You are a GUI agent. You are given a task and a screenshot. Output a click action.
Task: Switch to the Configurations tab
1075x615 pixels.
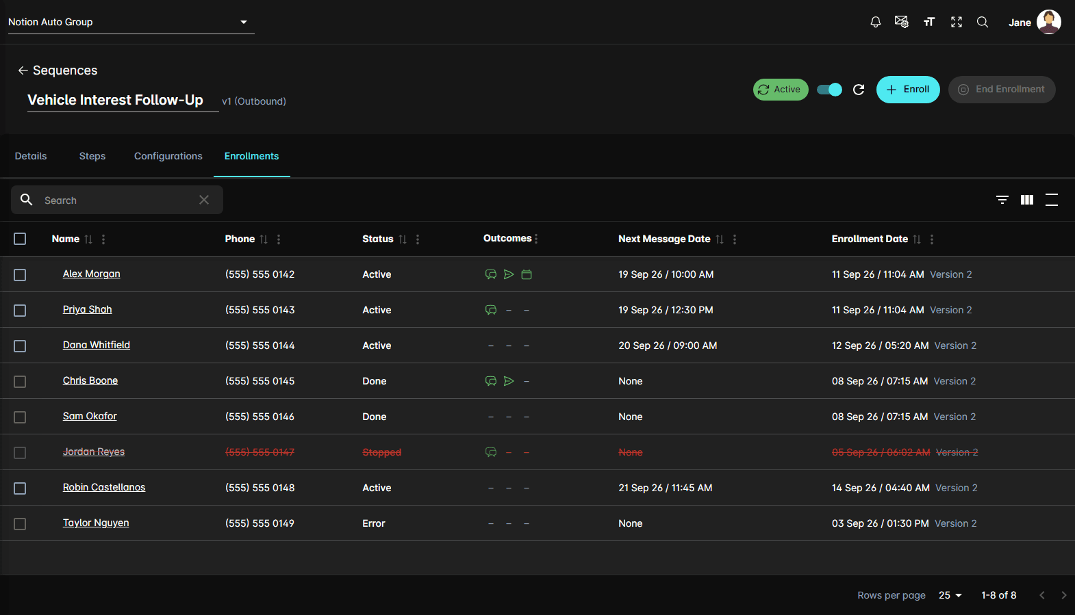pyautogui.click(x=168, y=156)
